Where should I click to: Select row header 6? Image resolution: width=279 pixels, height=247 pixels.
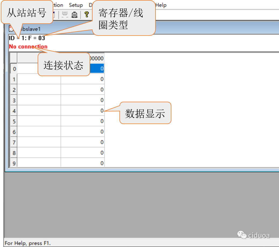(14, 132)
